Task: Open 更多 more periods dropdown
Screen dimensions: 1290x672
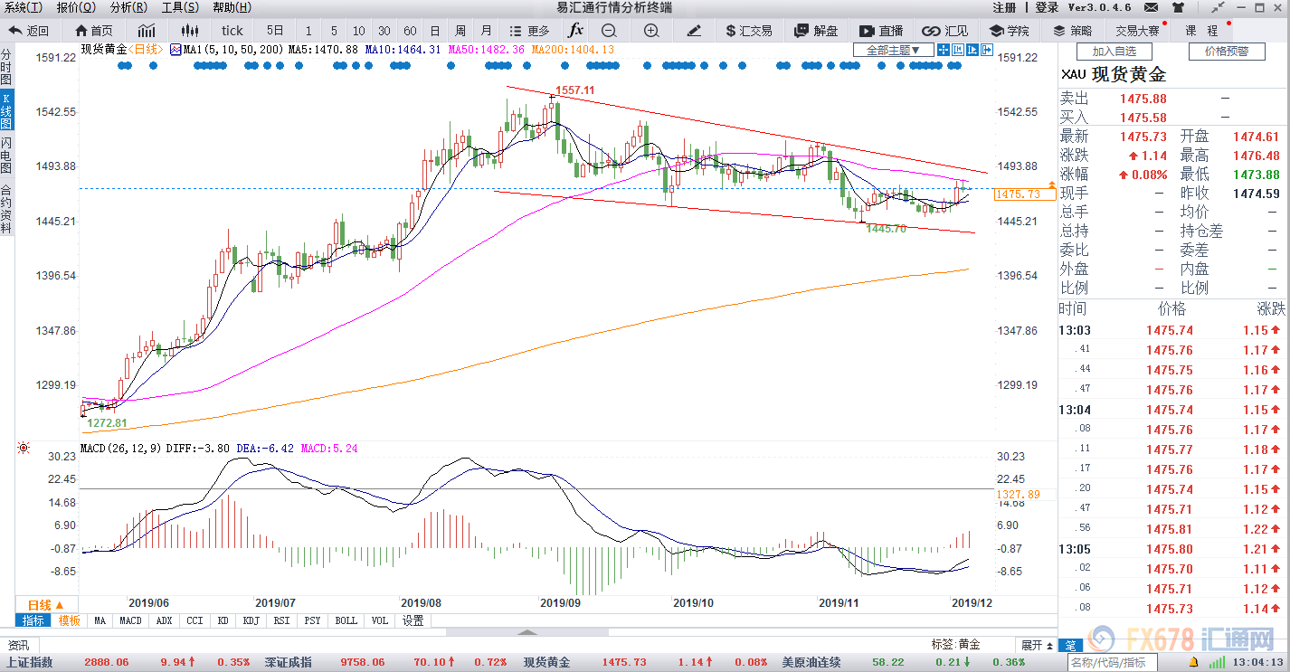Action: point(529,31)
